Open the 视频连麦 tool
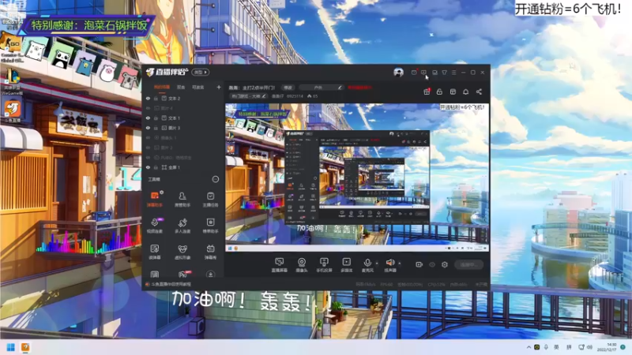 (x=154, y=226)
